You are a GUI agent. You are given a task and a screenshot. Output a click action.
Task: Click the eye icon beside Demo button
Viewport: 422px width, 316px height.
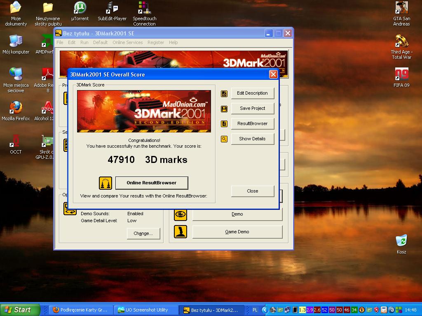point(181,214)
